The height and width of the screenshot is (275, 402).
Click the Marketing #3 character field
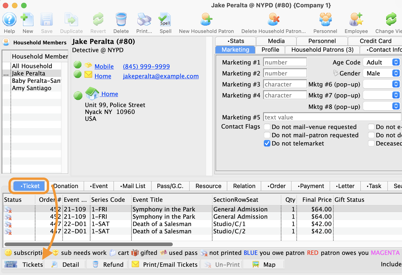coord(285,84)
